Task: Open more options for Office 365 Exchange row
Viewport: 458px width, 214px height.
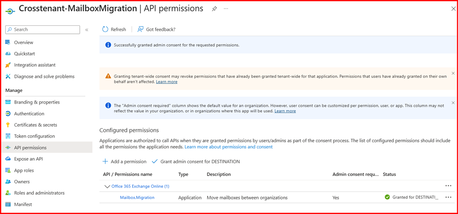Action: pos(448,186)
